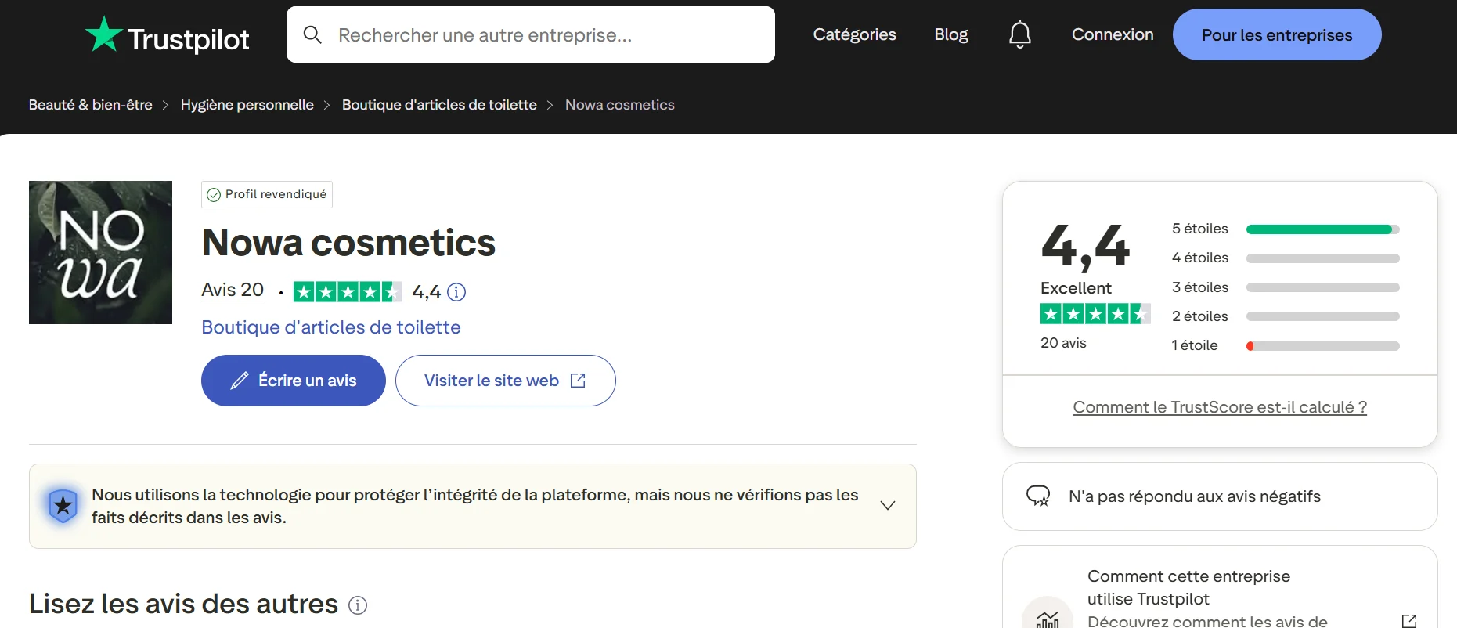Image resolution: width=1457 pixels, height=628 pixels.
Task: Filter by '4 étoiles' label
Action: click(1200, 258)
